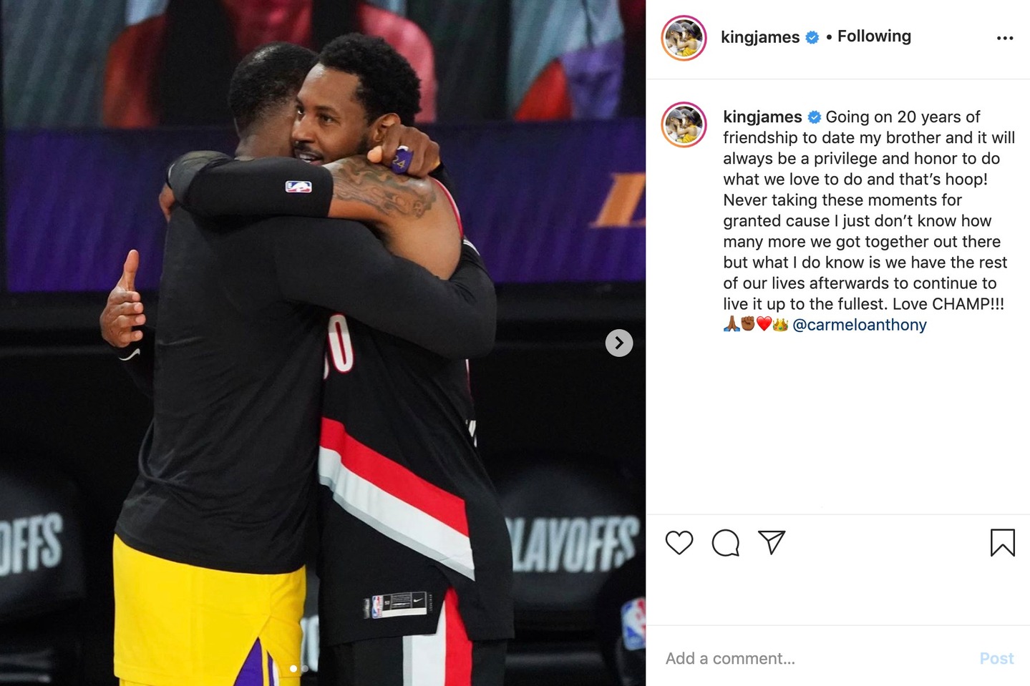Open kingjames profile picture in header
Screen dimensions: 1030x686
tap(684, 38)
